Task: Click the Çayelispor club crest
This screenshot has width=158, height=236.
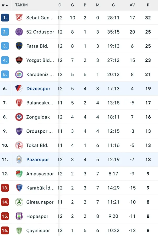Action: [19, 230]
